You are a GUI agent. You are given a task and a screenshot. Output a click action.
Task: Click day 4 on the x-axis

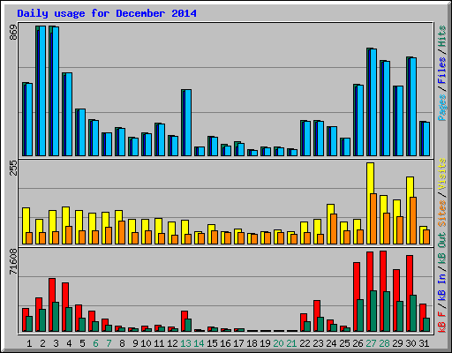click(69, 343)
